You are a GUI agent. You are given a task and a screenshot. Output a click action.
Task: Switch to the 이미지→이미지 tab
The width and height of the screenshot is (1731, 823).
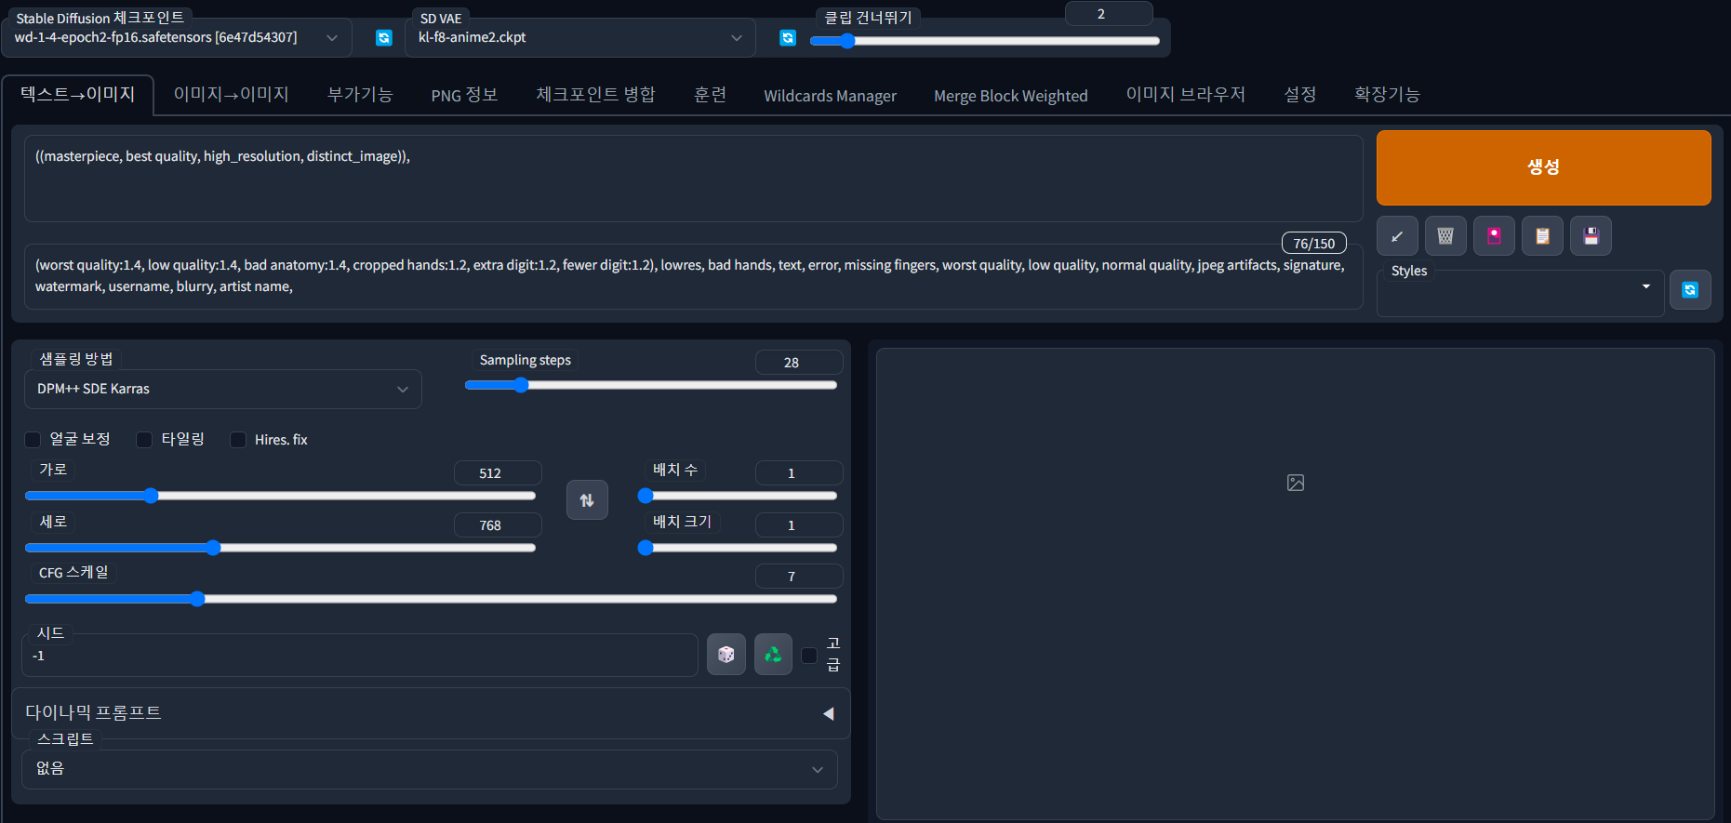(x=232, y=95)
